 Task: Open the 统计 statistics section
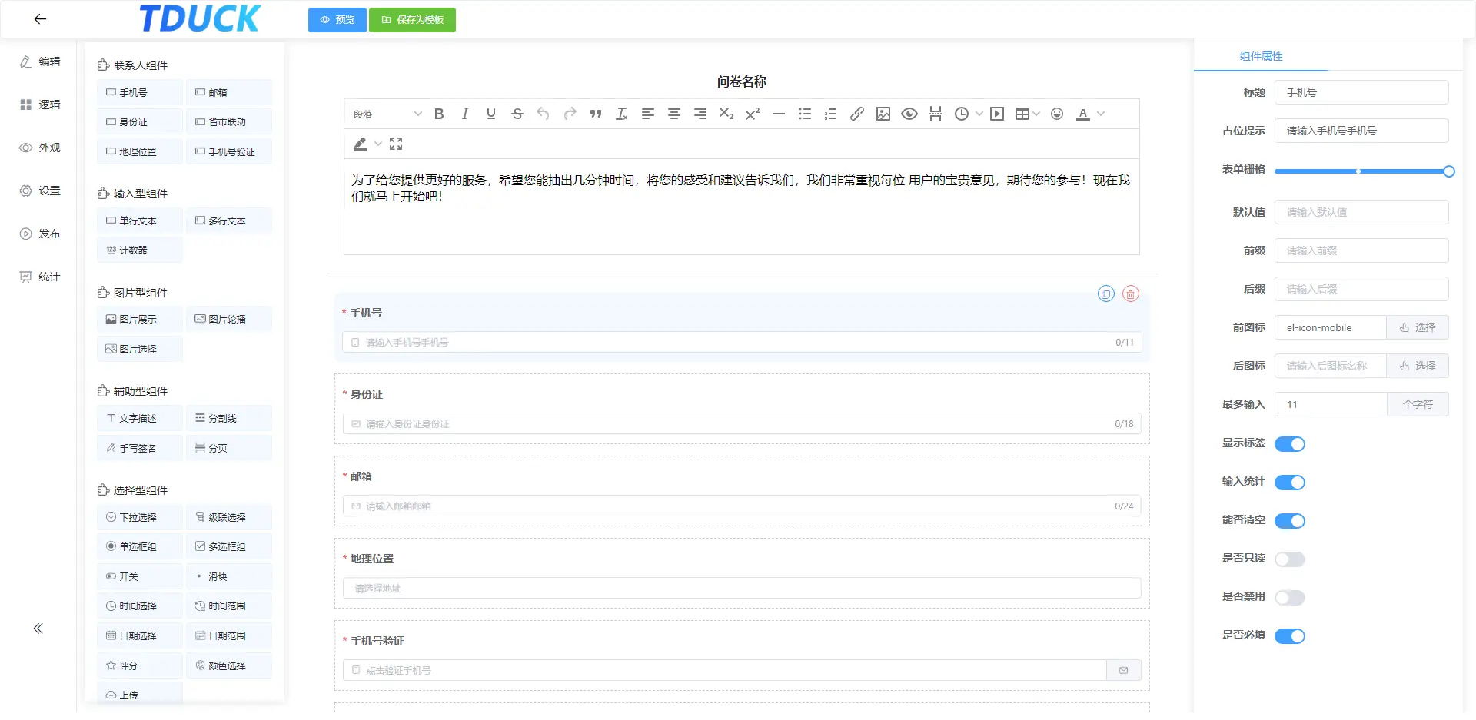coord(40,277)
